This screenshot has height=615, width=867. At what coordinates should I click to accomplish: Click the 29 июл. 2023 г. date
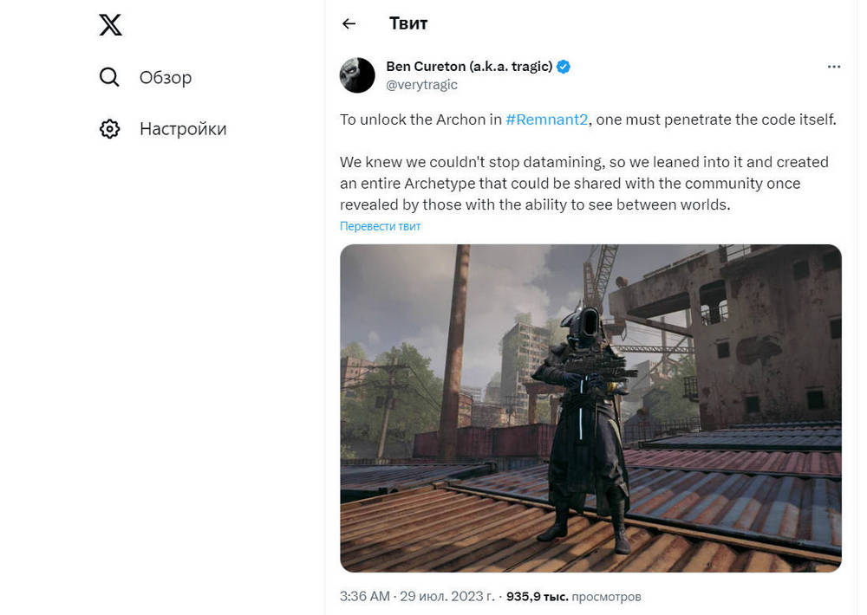pyautogui.click(x=447, y=597)
